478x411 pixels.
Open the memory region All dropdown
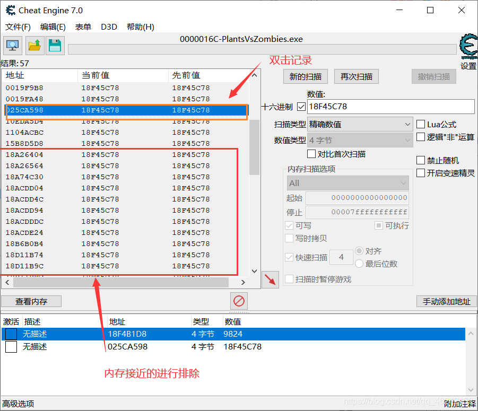tap(348, 183)
